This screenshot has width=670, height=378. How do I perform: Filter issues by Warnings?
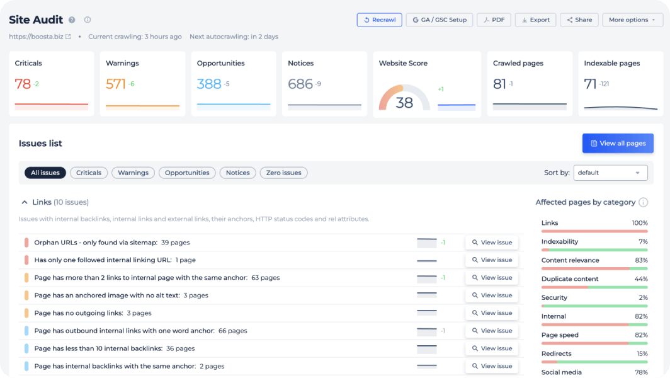[x=133, y=173]
